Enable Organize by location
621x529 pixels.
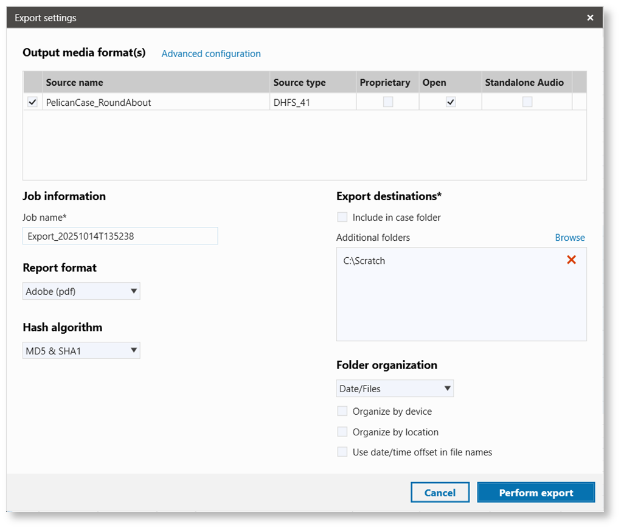(x=342, y=432)
